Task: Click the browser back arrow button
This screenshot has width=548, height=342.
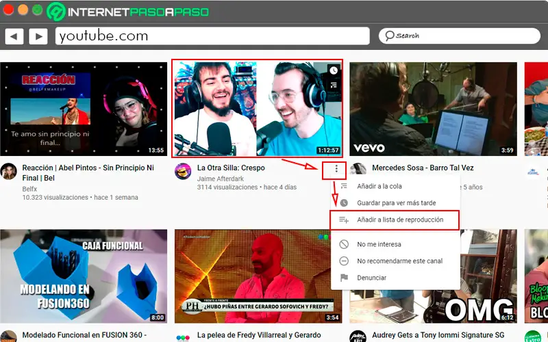Action: [x=14, y=36]
